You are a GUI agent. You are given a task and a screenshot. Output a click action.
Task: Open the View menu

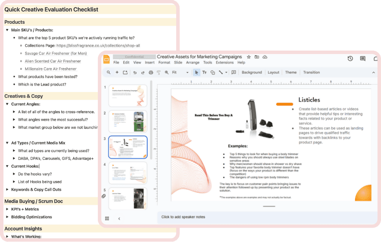pos(137,63)
